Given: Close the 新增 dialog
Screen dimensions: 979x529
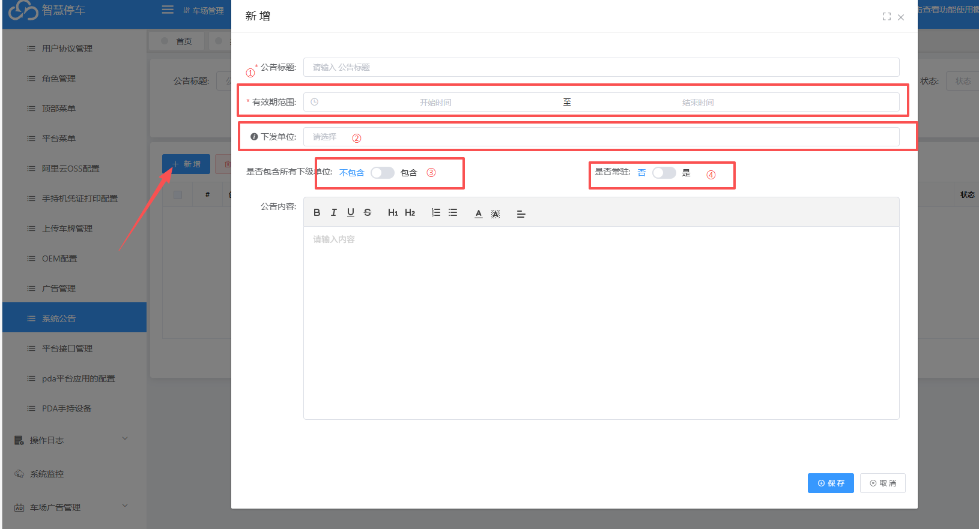Looking at the screenshot, I should coord(901,17).
